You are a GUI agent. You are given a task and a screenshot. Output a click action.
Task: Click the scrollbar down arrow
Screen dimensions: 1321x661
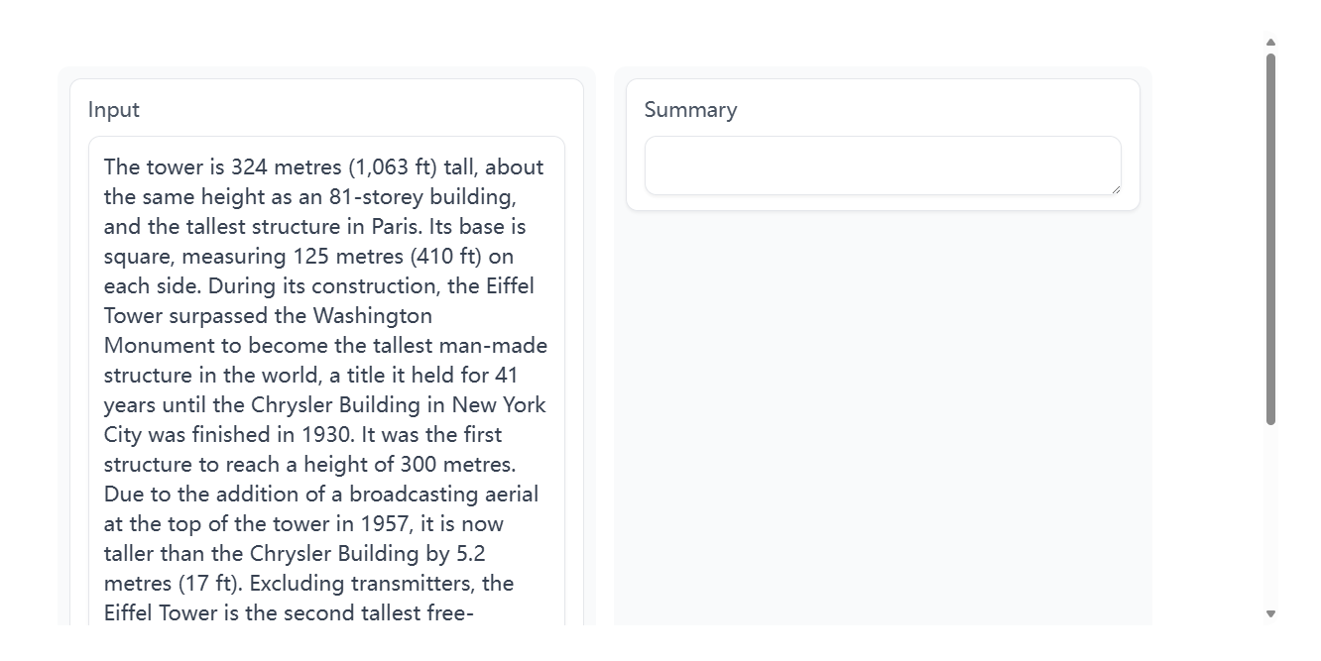click(1270, 614)
